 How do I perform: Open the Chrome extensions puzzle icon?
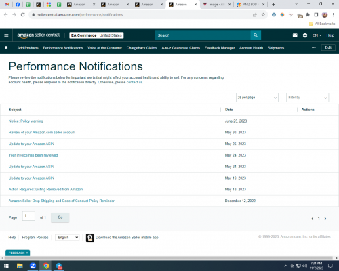click(x=308, y=15)
